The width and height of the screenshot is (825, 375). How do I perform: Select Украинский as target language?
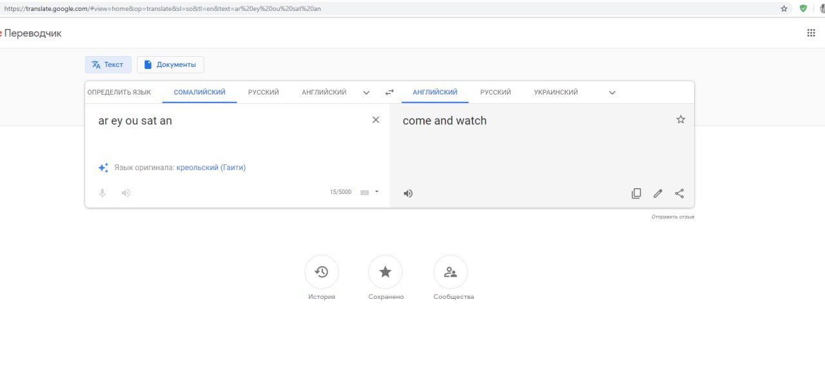coord(556,92)
